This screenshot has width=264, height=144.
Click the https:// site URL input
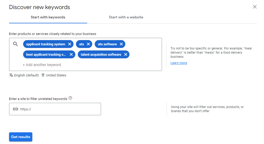click(x=59, y=109)
